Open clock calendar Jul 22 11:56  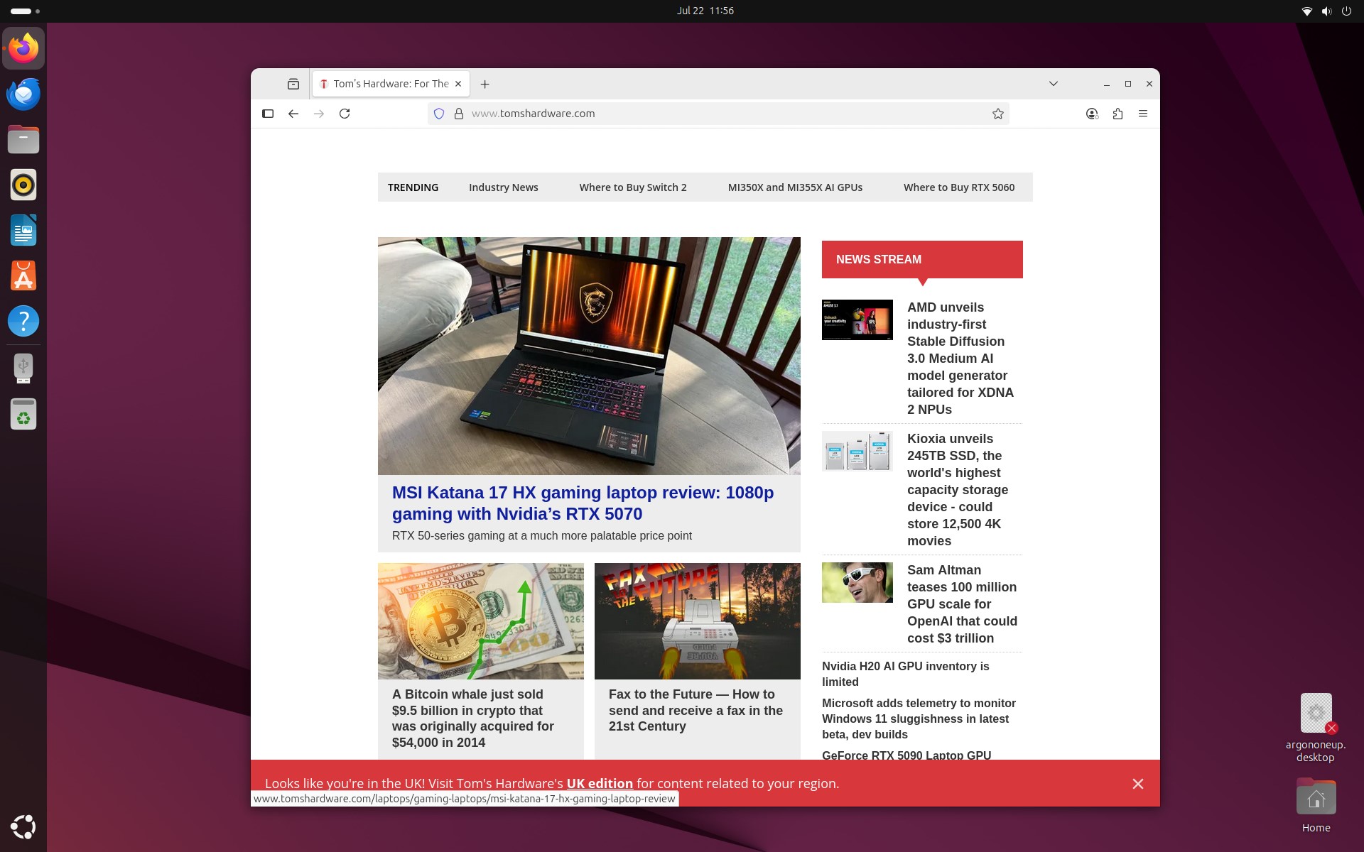click(705, 11)
